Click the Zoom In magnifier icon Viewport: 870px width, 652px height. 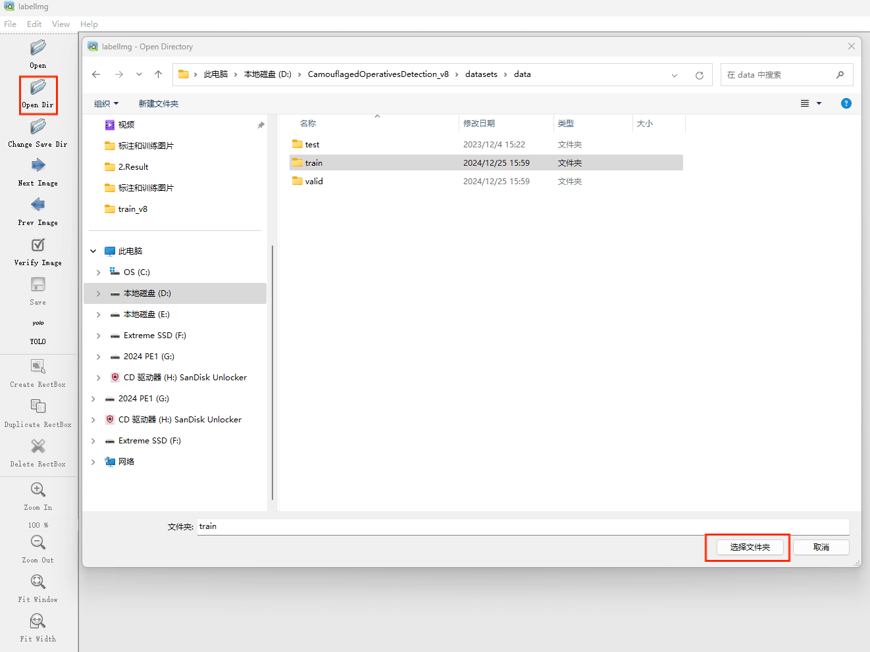click(38, 490)
